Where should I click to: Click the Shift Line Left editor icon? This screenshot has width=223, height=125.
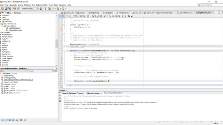[116, 16]
